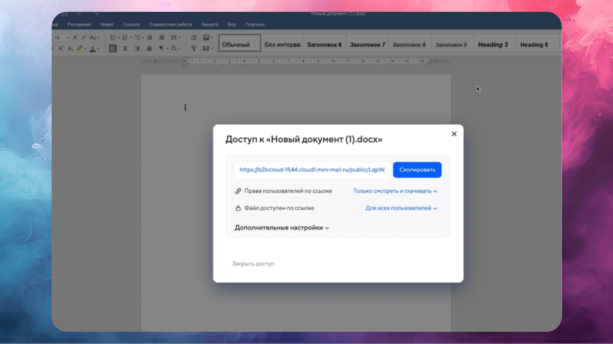Image resolution: width=613 pixels, height=344 pixels.
Task: Open the Вид tab
Action: (x=231, y=25)
